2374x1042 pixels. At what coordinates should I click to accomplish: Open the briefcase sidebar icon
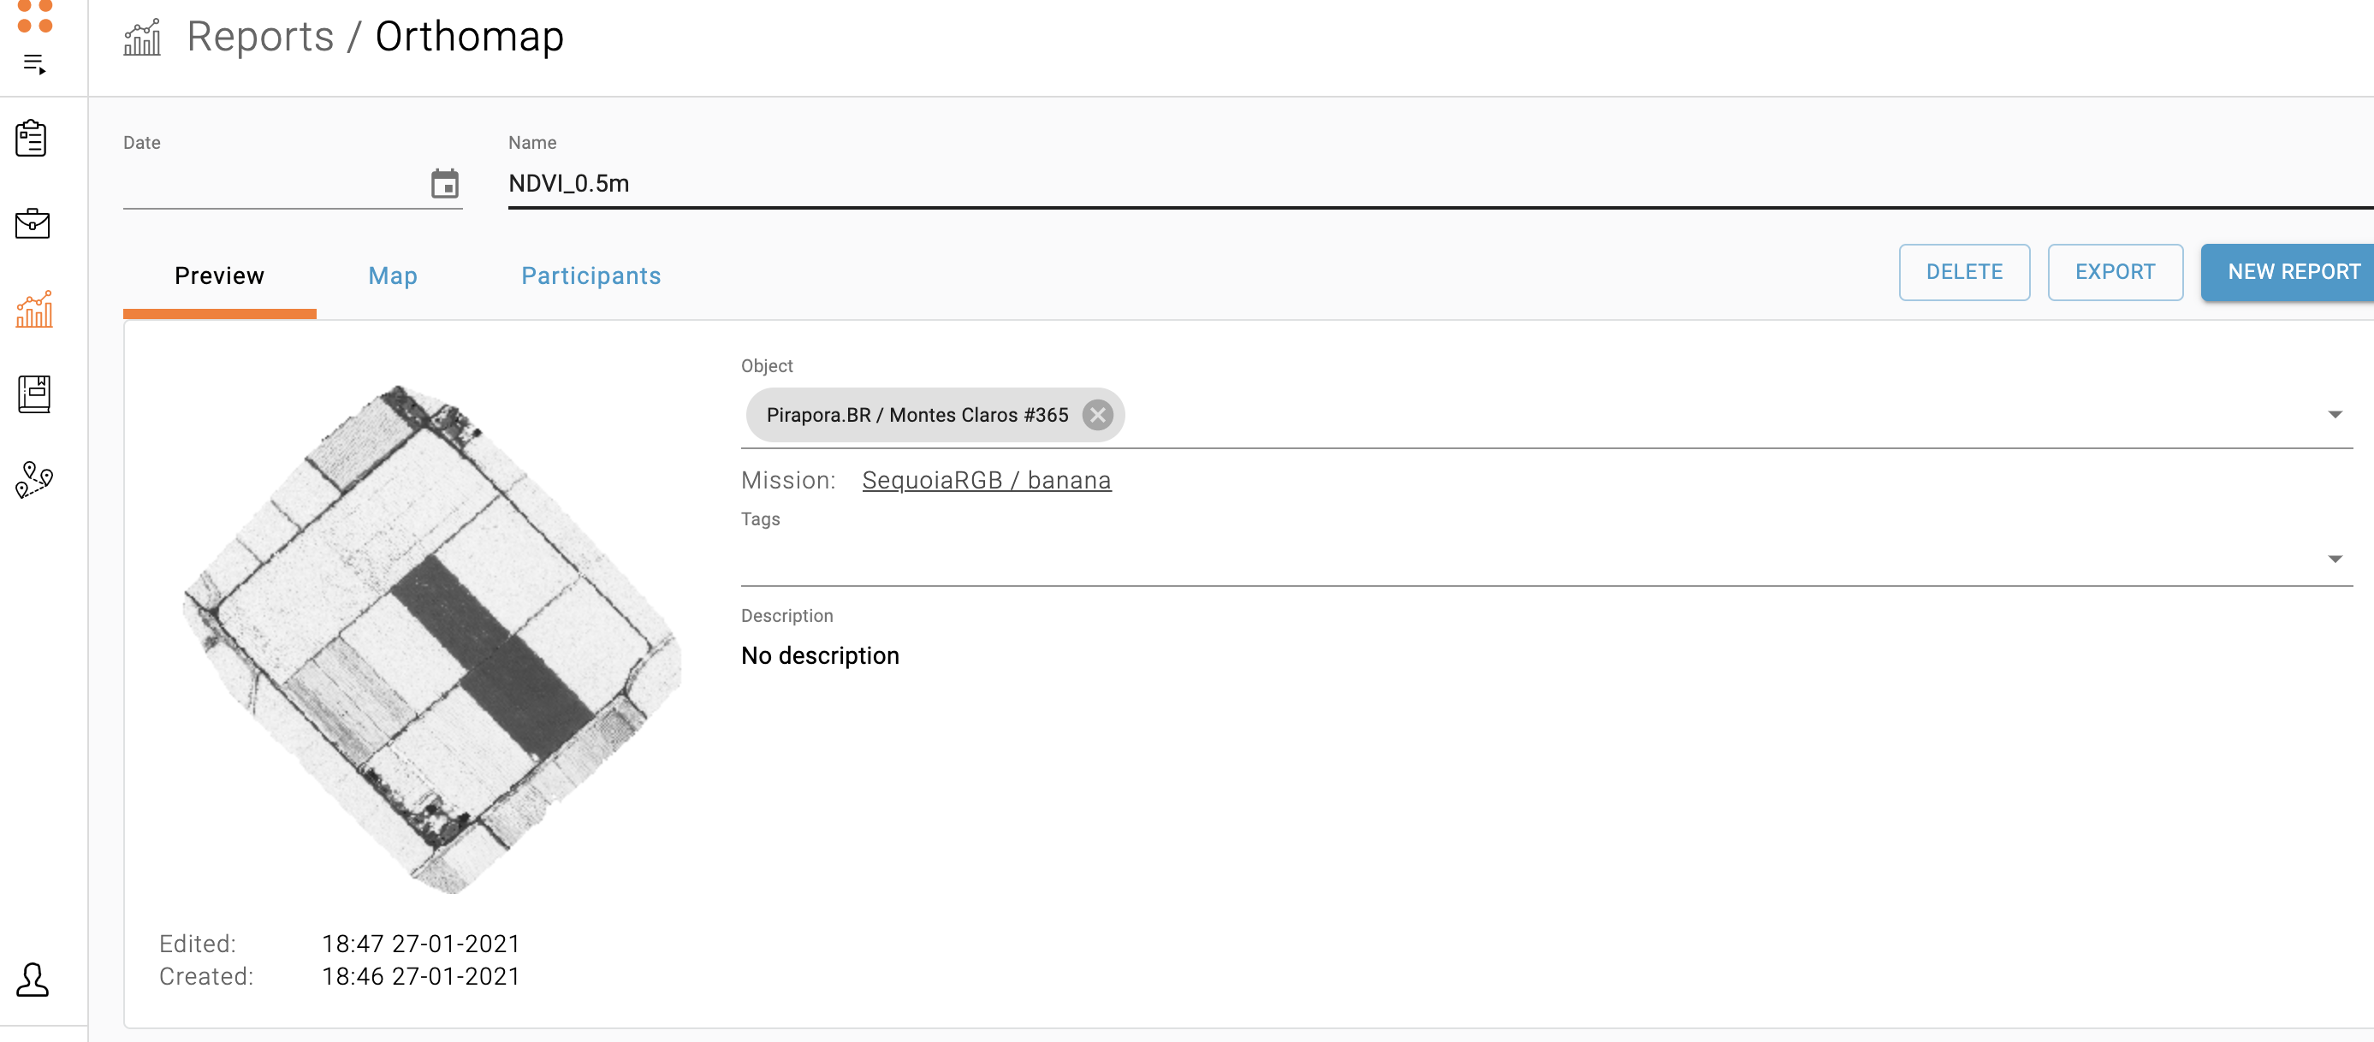point(33,223)
